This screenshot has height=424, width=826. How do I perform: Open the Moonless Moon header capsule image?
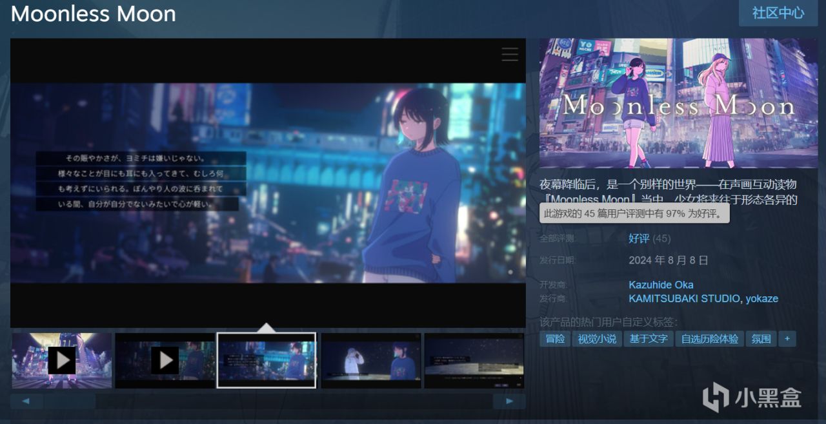[678, 103]
